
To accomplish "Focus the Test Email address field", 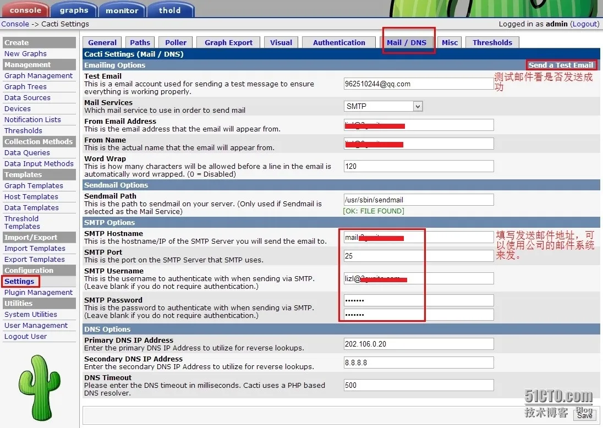I will [419, 84].
